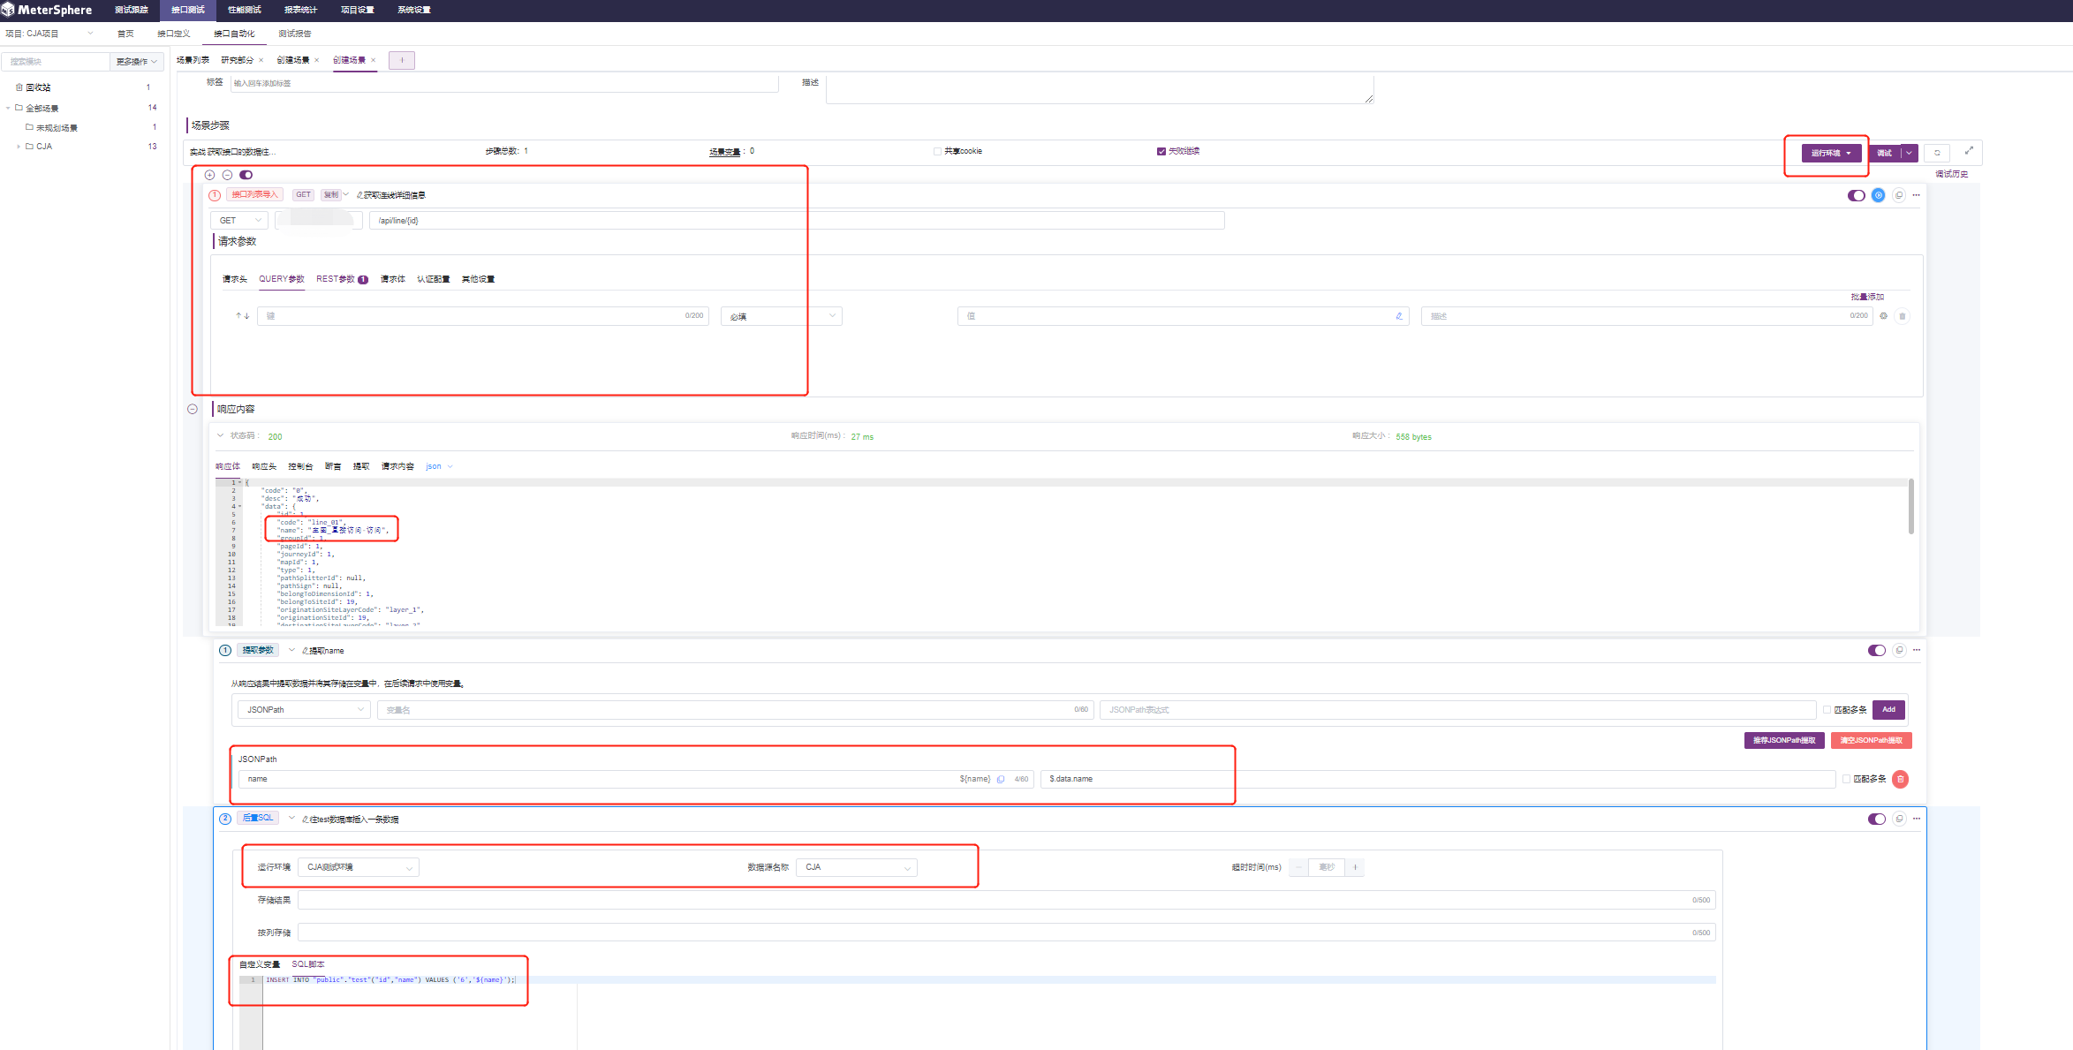Image resolution: width=2073 pixels, height=1050 pixels.
Task: Disable the 获取连线详细信息 step switch
Action: tap(1856, 195)
